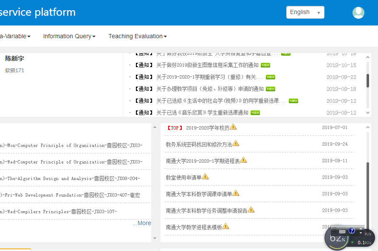Click the 2019-09-18 notice date

point(341,89)
